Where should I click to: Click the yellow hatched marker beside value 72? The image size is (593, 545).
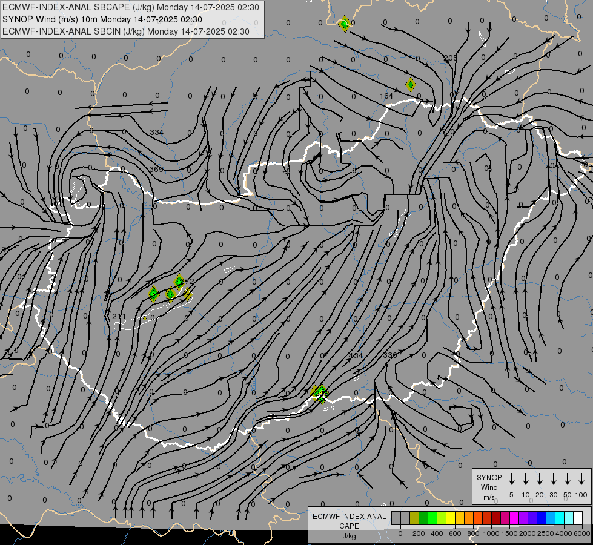pos(188,294)
